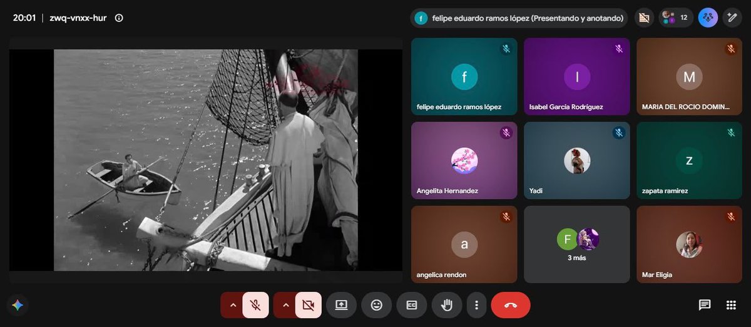The width and height of the screenshot is (751, 327).
Task: Open the '3 más' additional participants tile
Action: (x=577, y=244)
